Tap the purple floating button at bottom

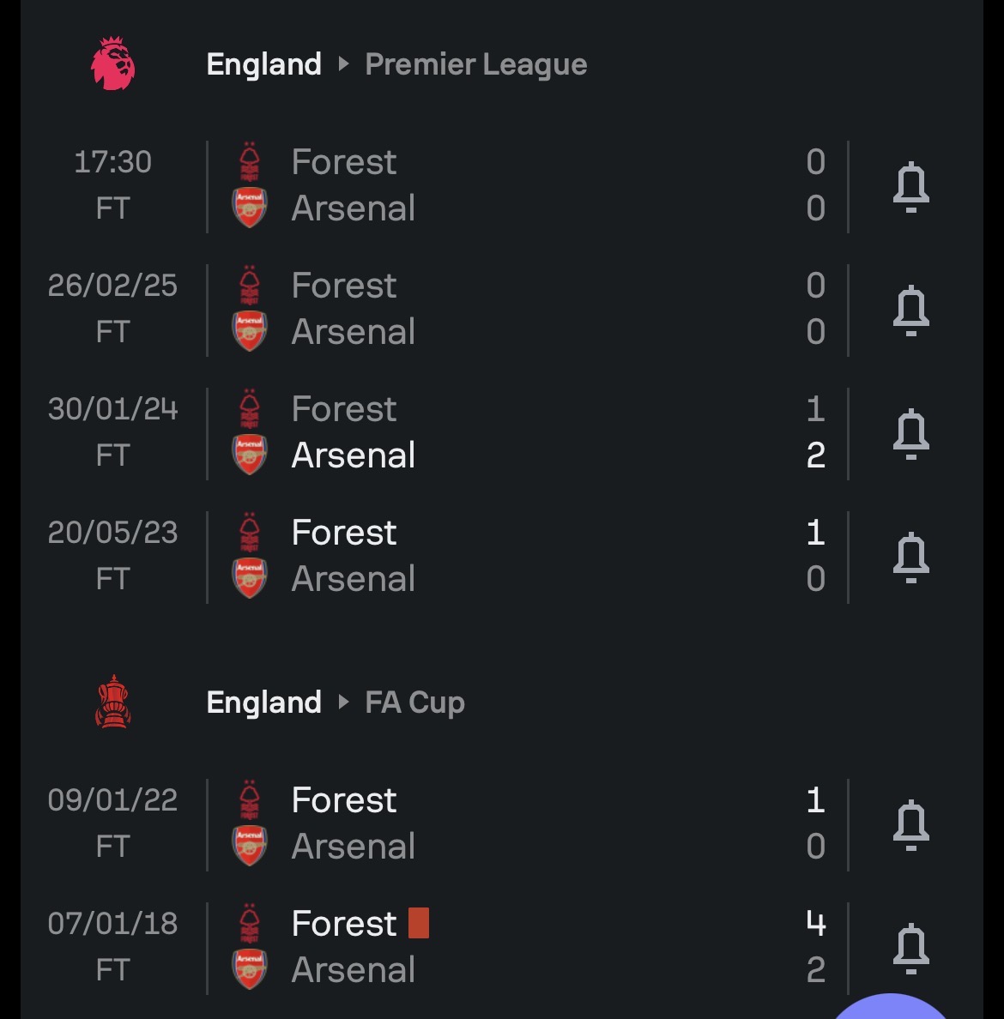click(x=890, y=1008)
